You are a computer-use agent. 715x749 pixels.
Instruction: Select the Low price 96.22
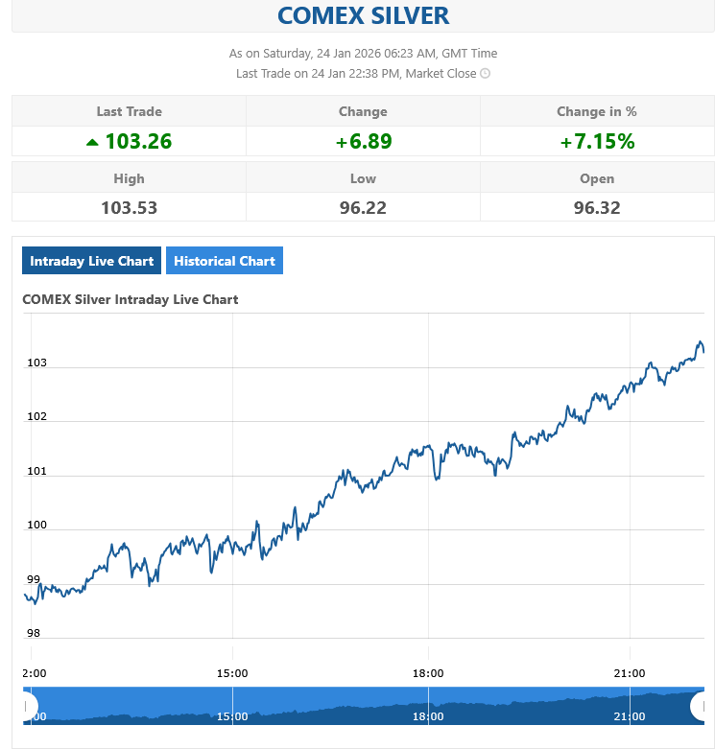[363, 207]
